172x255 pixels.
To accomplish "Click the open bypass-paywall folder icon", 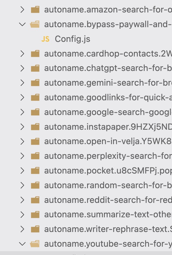I will 35,24.
